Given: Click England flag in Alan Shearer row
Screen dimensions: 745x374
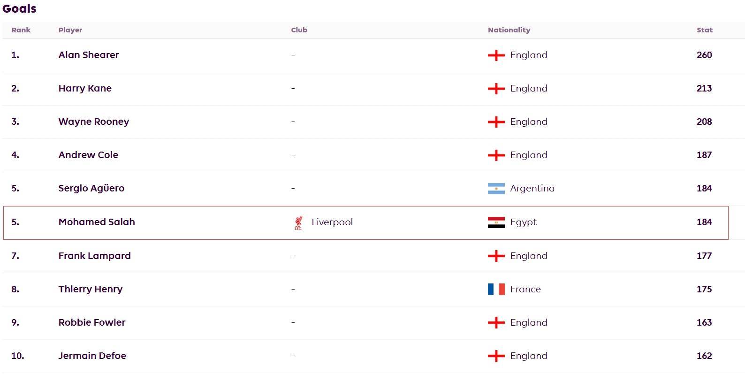Looking at the screenshot, I should point(496,55).
